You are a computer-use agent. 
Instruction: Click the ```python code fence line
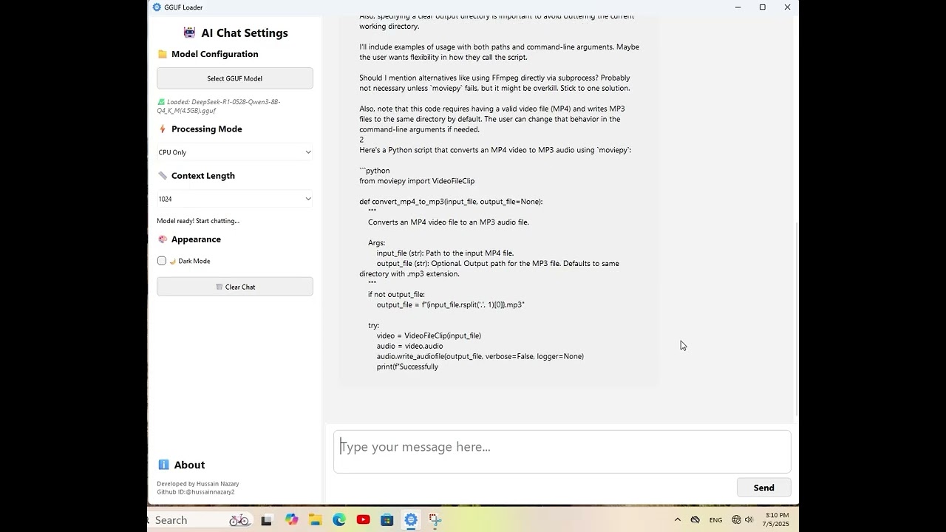(375, 171)
